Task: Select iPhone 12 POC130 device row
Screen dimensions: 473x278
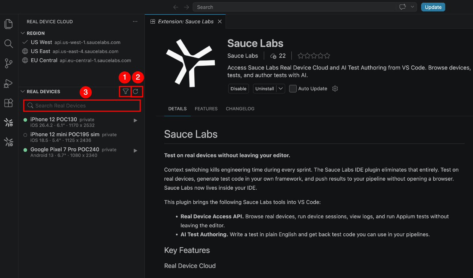Action: click(x=81, y=122)
